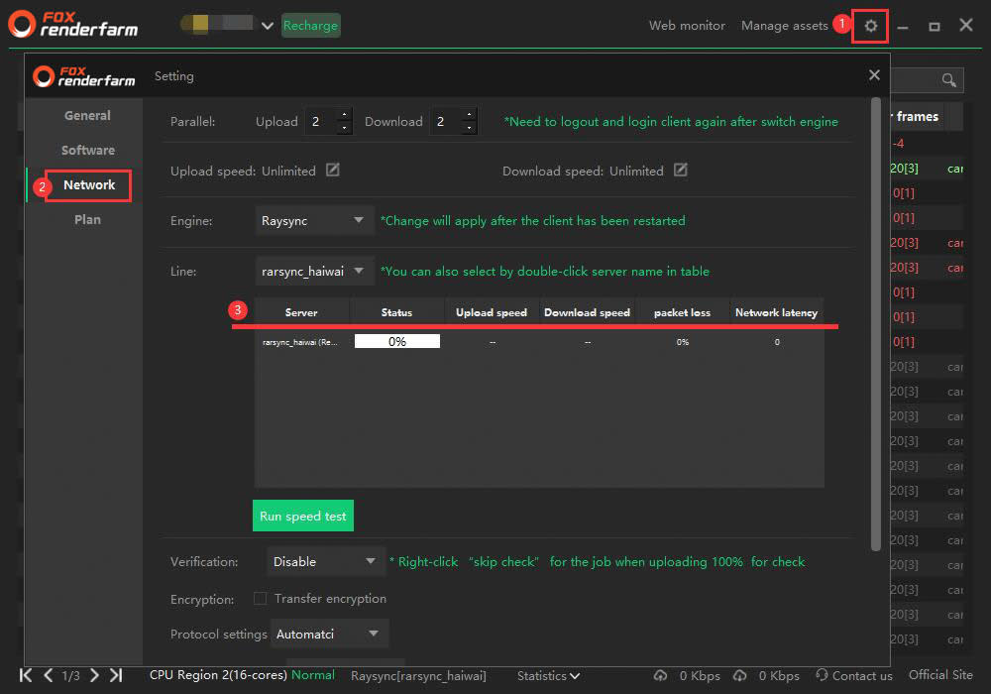Switch to the Plan tab
This screenshot has width=991, height=694.
[x=87, y=220]
